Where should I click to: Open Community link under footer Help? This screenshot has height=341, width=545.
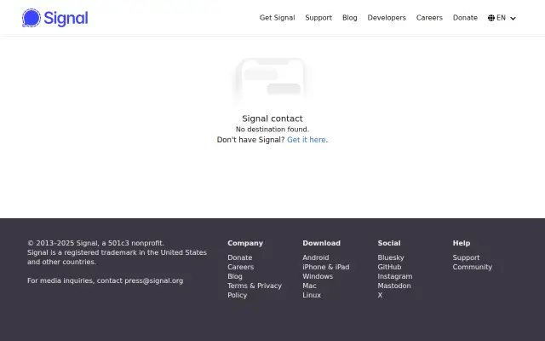(x=473, y=267)
